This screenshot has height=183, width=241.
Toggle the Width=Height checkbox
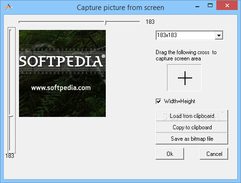158,101
